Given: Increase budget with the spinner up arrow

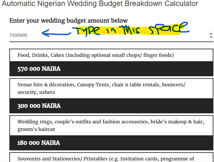Looking at the screenshot, I should coord(211,34).
